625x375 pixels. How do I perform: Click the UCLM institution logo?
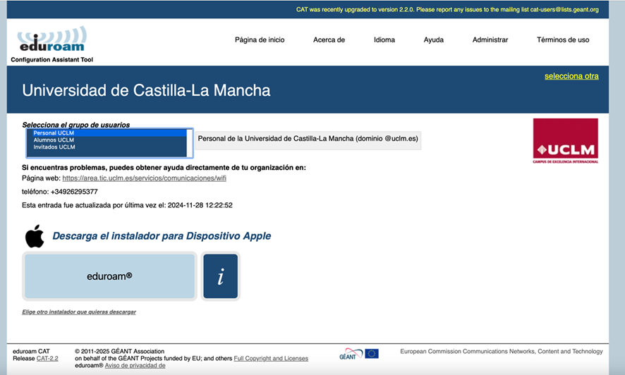[565, 140]
